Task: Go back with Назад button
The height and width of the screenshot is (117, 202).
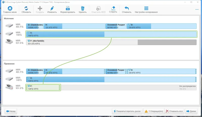Action: pyautogui.click(x=11, y=111)
